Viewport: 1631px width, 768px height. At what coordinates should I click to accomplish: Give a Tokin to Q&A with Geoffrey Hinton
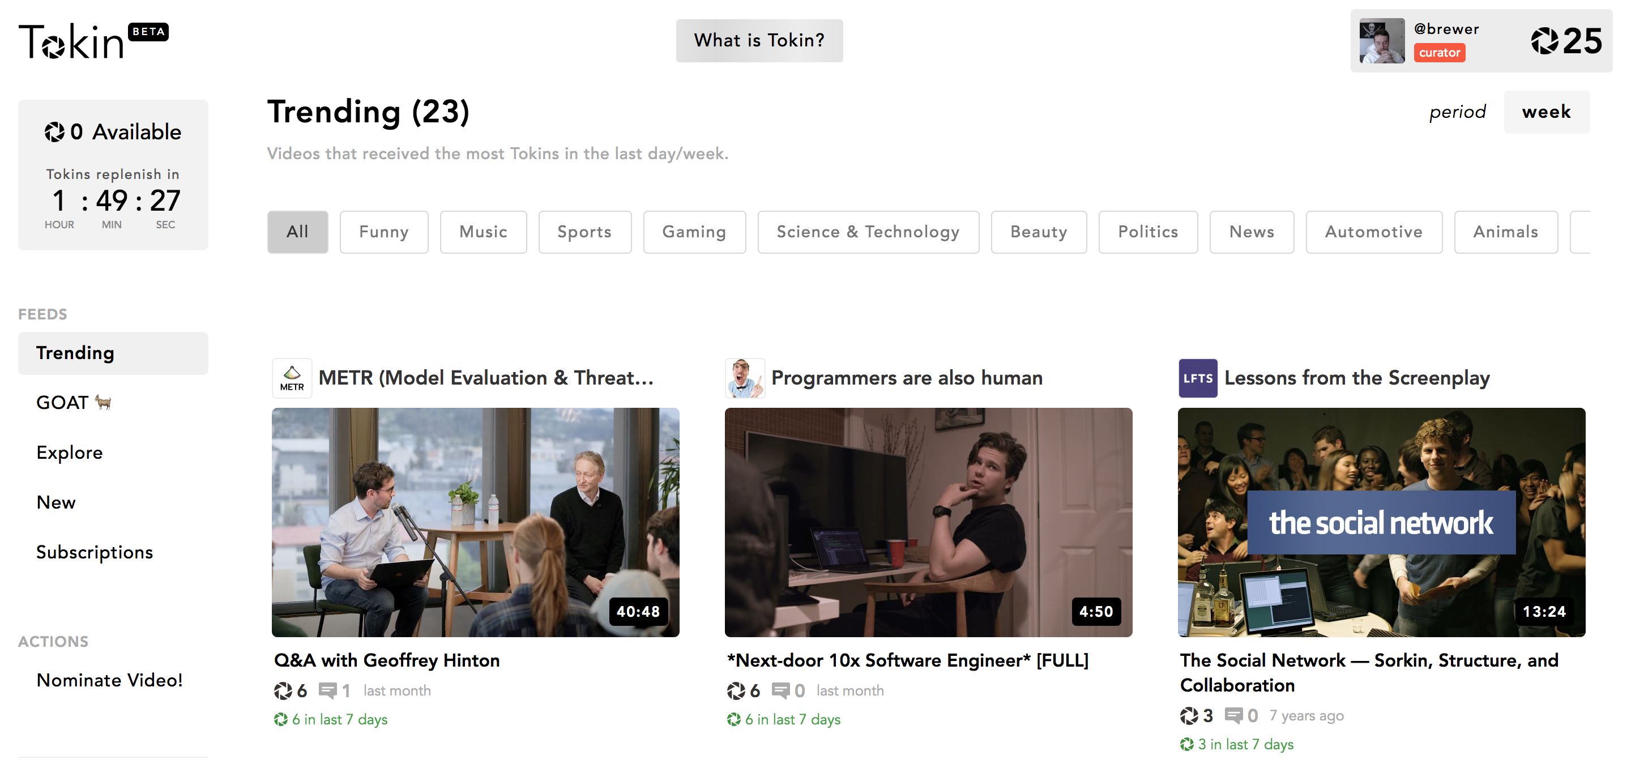tap(283, 691)
